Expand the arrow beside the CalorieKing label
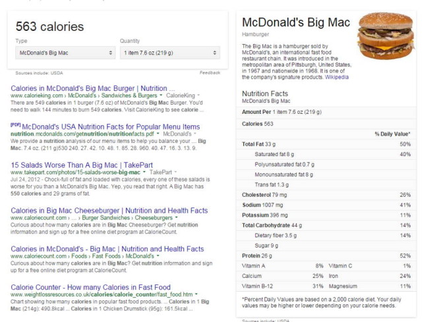This screenshot has width=422, height=322. tap(198, 95)
